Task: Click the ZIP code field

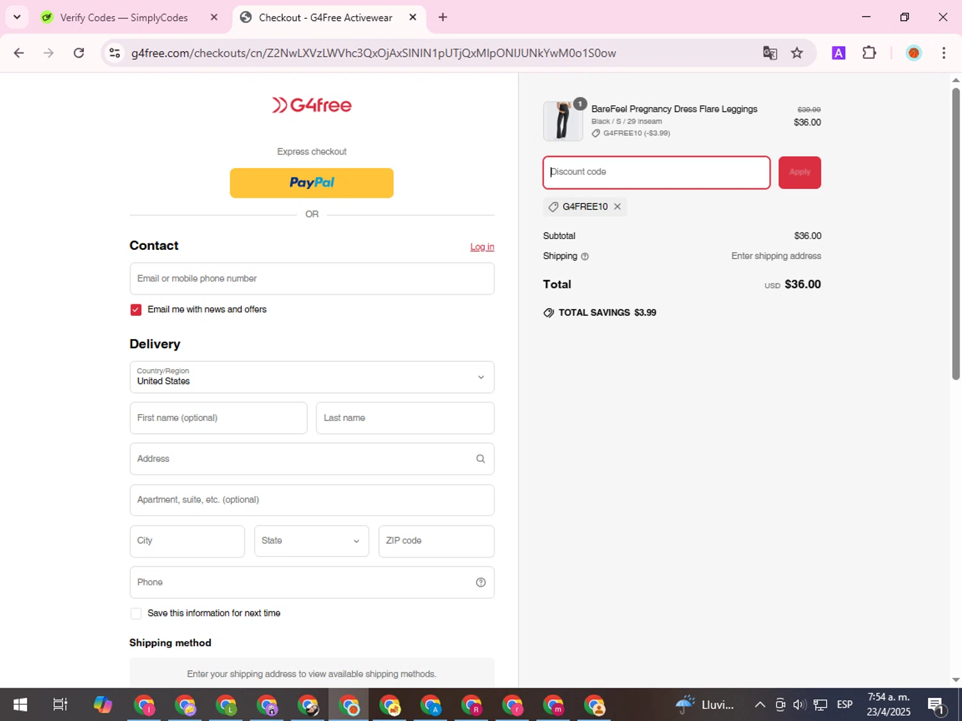Action: pyautogui.click(x=437, y=541)
